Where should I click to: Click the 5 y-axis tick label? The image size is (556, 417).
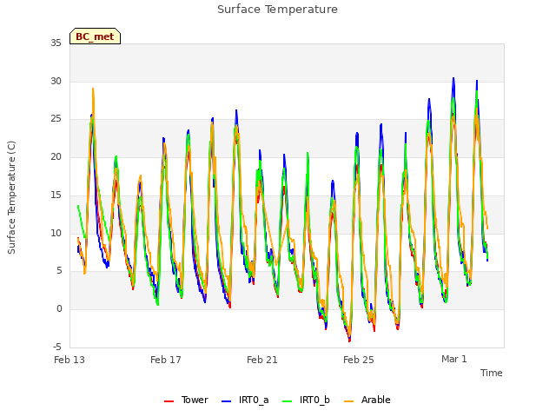(59, 271)
